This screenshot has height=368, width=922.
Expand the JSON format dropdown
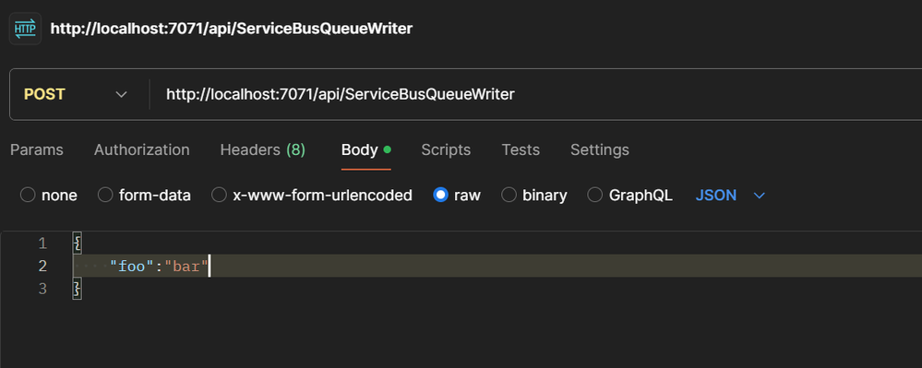point(730,196)
